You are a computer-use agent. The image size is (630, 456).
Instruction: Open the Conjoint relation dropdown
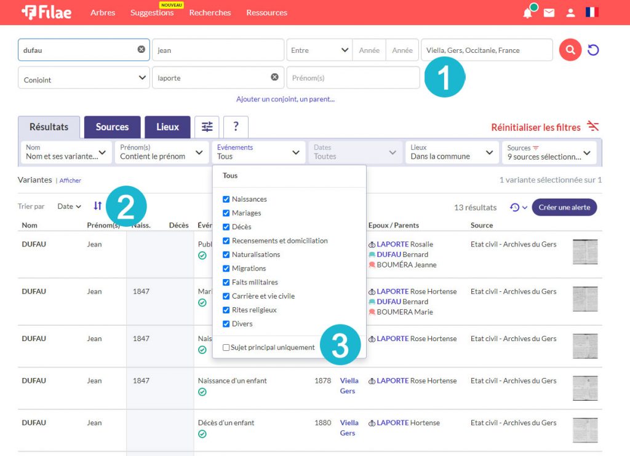(x=84, y=78)
